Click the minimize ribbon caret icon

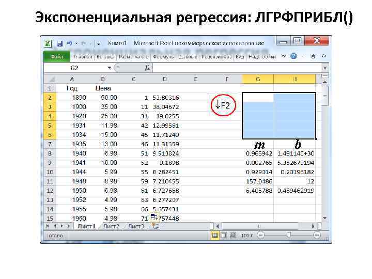click(x=284, y=56)
